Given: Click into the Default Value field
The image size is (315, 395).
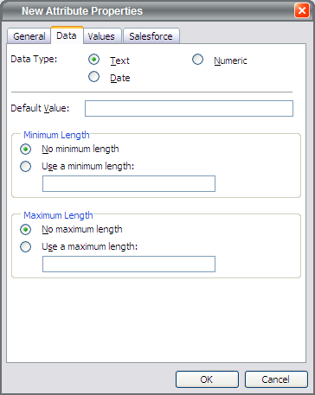Looking at the screenshot, I should 189,108.
